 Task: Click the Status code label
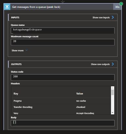coord(17,72)
